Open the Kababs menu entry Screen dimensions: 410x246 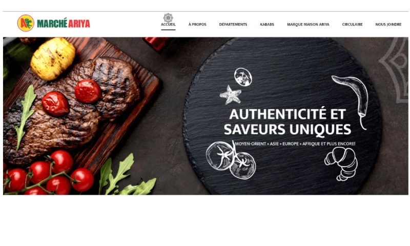(267, 24)
